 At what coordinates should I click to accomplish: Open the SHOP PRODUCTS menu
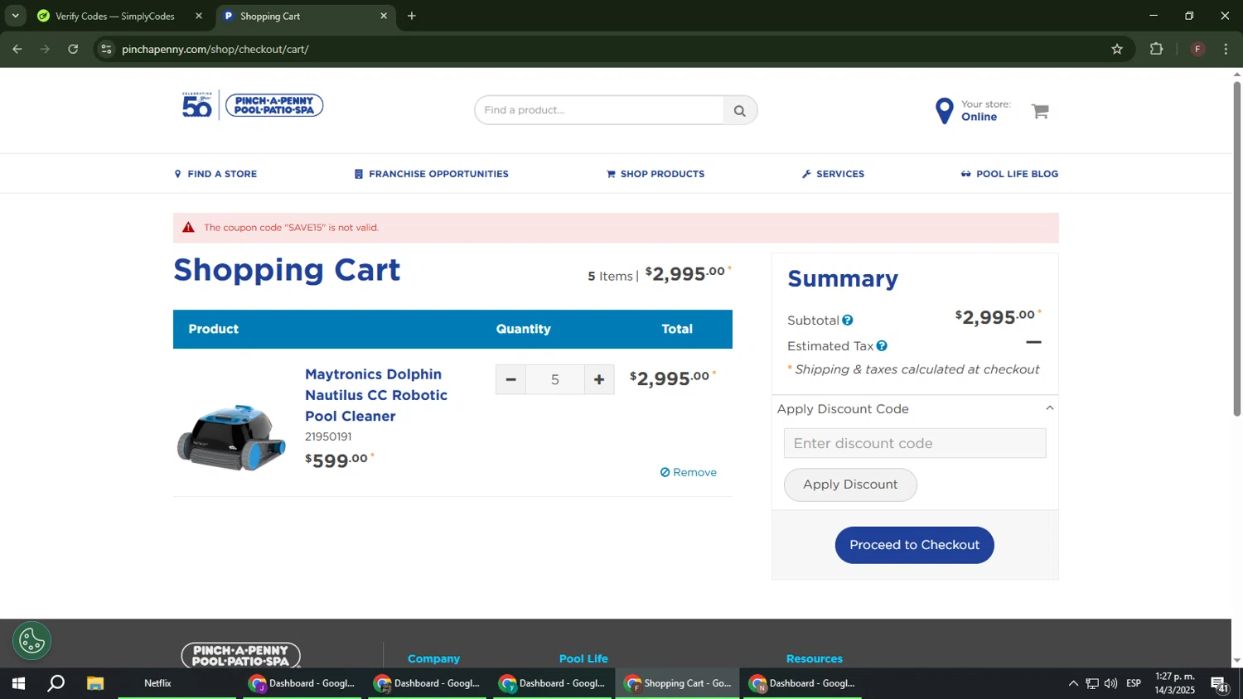tap(655, 174)
